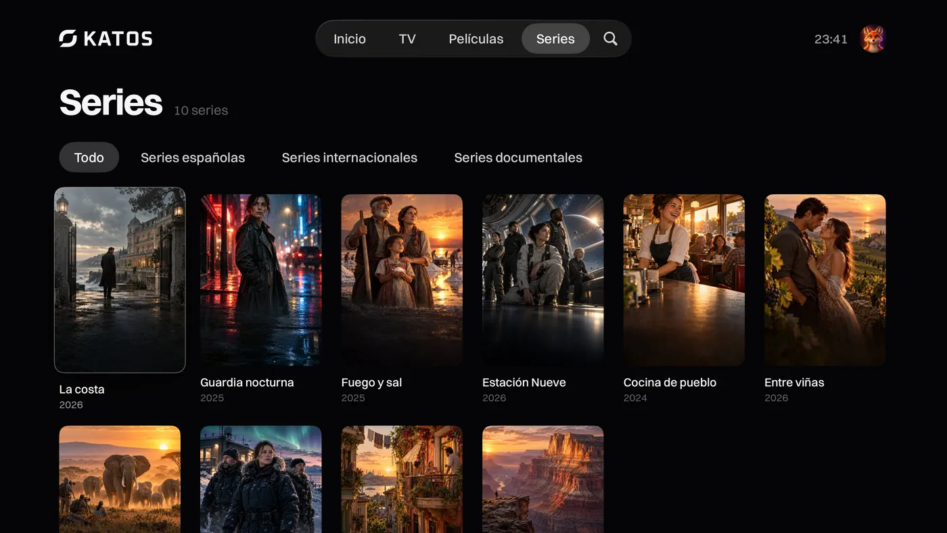
Task: Select the Series navigation tab
Action: pos(555,39)
